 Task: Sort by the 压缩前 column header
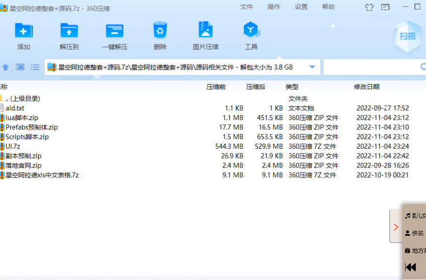click(x=216, y=87)
